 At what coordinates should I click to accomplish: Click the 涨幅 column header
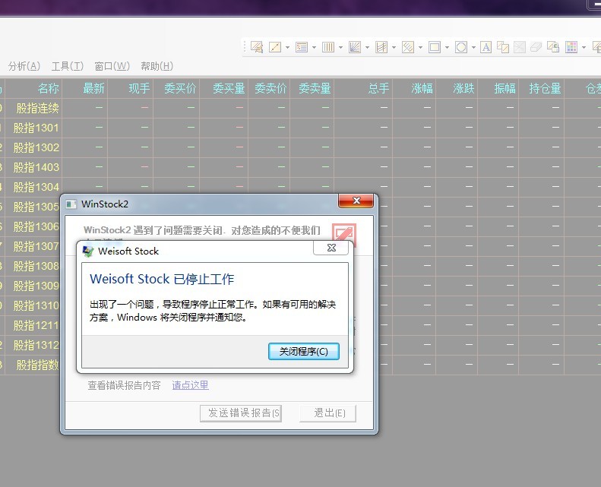click(422, 88)
